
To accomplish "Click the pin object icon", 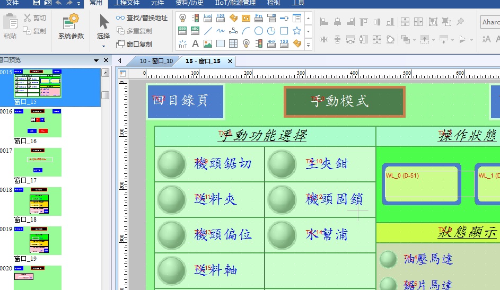I will (x=460, y=22).
